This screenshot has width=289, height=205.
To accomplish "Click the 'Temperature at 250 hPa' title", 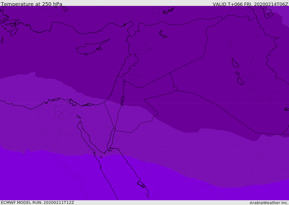I will pos(32,4).
